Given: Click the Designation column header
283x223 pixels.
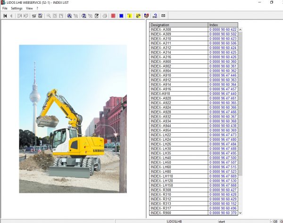Looking at the screenshot, I should (178, 25).
